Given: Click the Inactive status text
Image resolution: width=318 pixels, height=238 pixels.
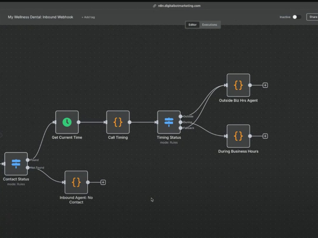Looking at the screenshot, I should 285,17.
